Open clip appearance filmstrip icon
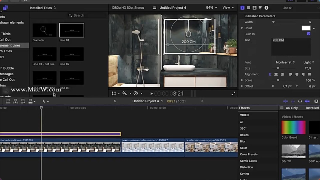The height and width of the screenshot is (180, 320). 316,101
